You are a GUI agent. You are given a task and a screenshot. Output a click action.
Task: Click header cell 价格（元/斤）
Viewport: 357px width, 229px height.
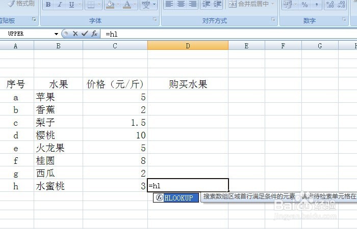point(115,84)
